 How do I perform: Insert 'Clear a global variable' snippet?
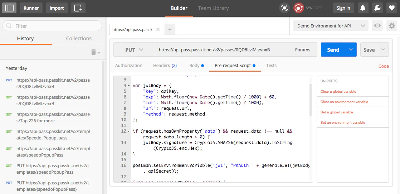pos(338,91)
